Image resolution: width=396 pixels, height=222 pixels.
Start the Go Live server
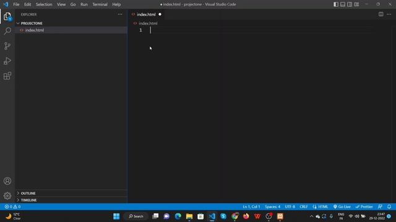pyautogui.click(x=342, y=207)
